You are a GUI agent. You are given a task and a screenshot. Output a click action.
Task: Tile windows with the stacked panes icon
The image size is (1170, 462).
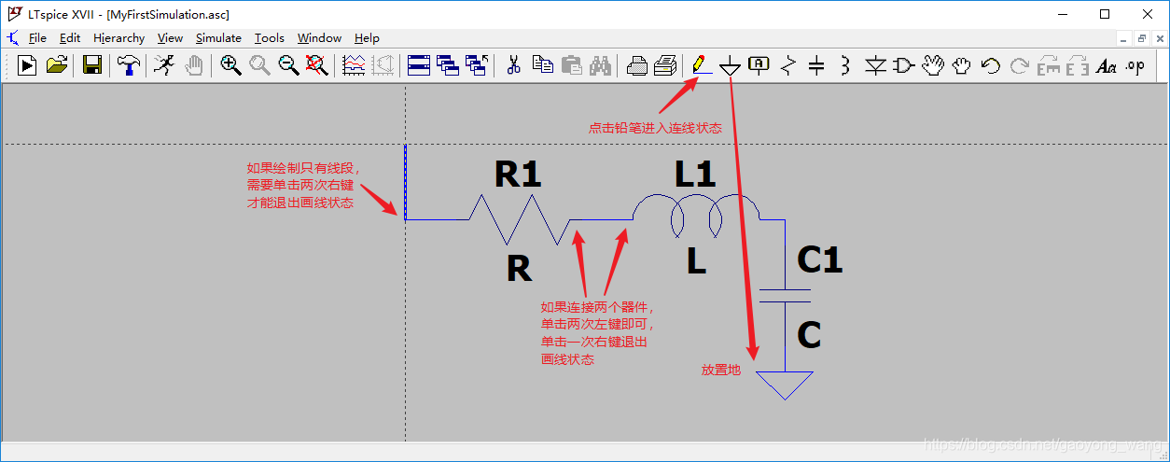click(419, 65)
